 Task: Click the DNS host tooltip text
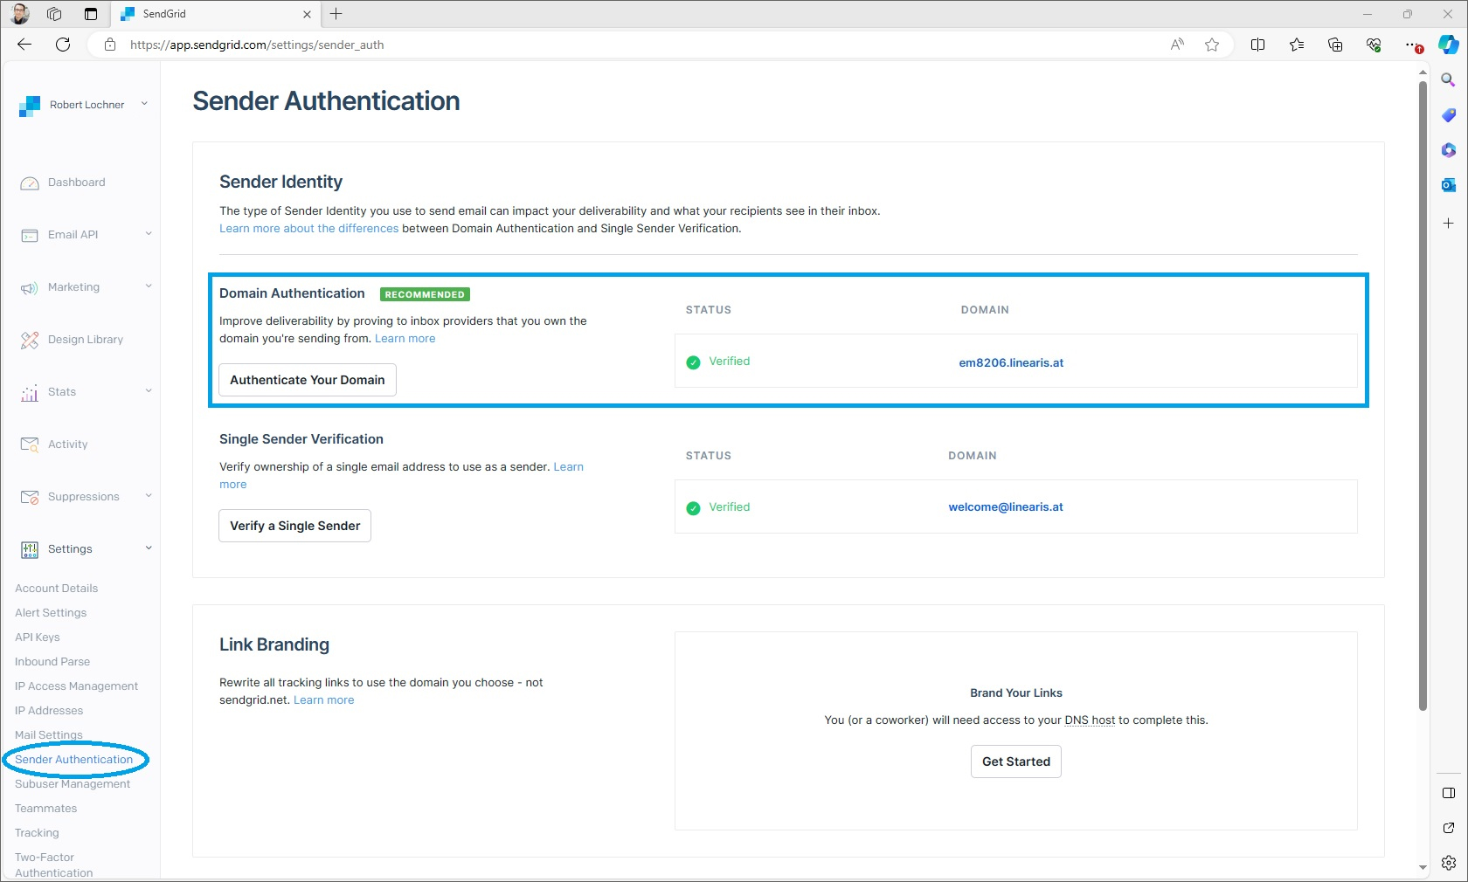pyautogui.click(x=1090, y=720)
